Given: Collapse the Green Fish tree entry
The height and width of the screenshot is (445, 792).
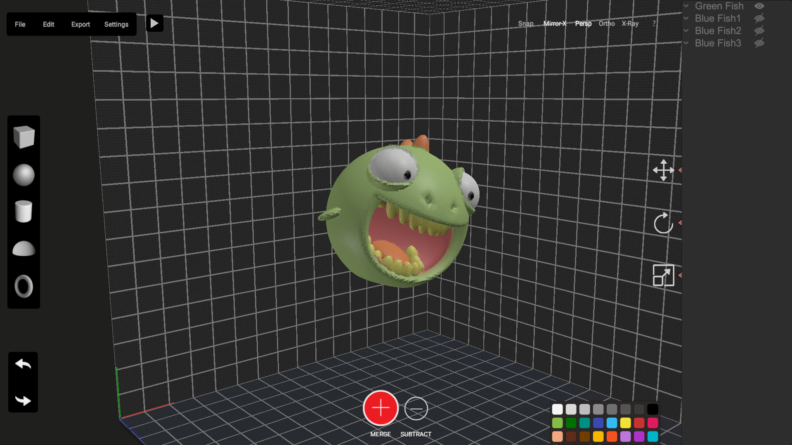Looking at the screenshot, I should (686, 6).
